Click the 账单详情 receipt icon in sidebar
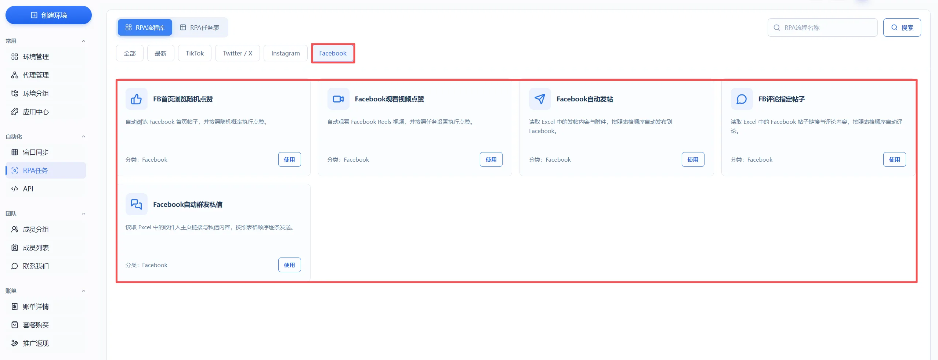 tap(15, 306)
